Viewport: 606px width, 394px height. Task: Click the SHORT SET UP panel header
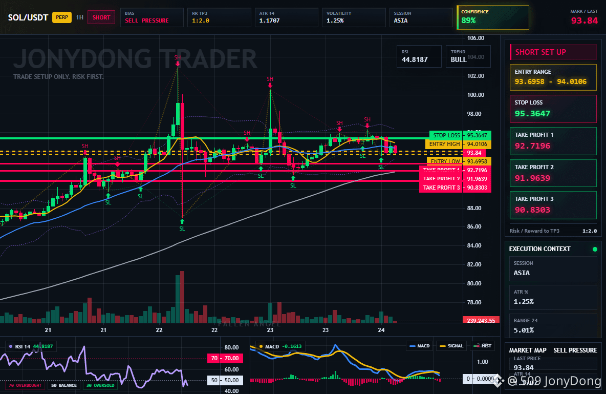coord(553,52)
